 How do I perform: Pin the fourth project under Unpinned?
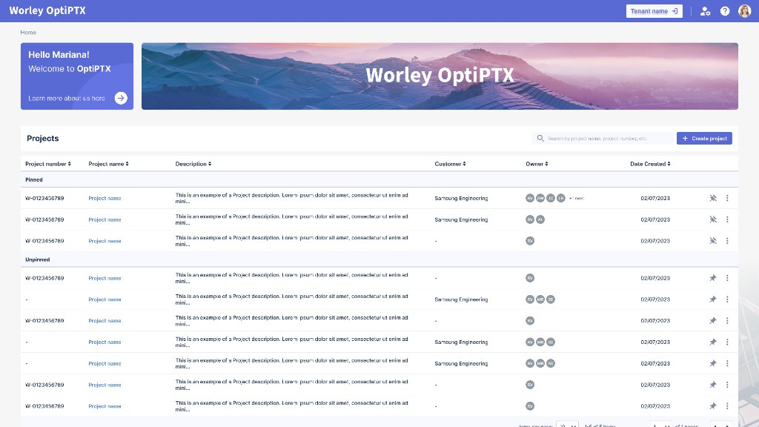pos(713,342)
